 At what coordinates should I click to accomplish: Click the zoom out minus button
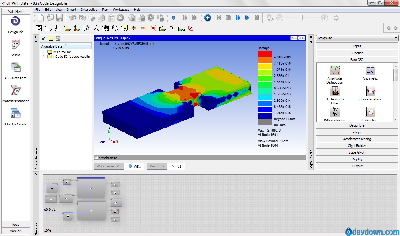coord(280,18)
